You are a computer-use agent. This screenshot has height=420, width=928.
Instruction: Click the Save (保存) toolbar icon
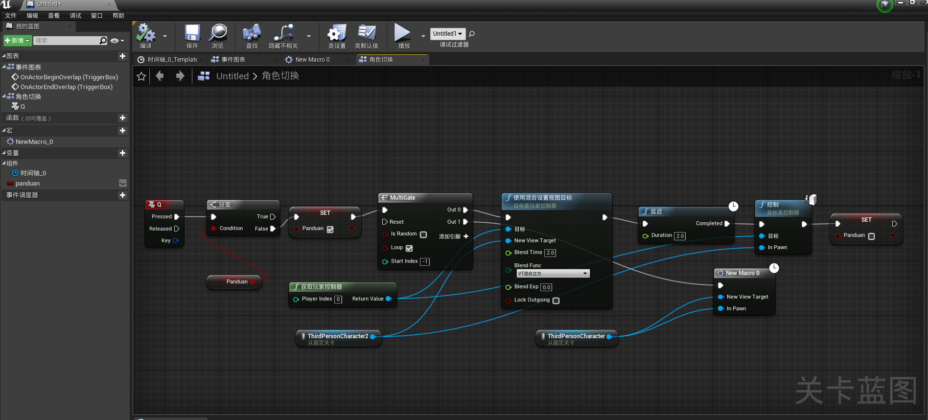click(x=192, y=33)
